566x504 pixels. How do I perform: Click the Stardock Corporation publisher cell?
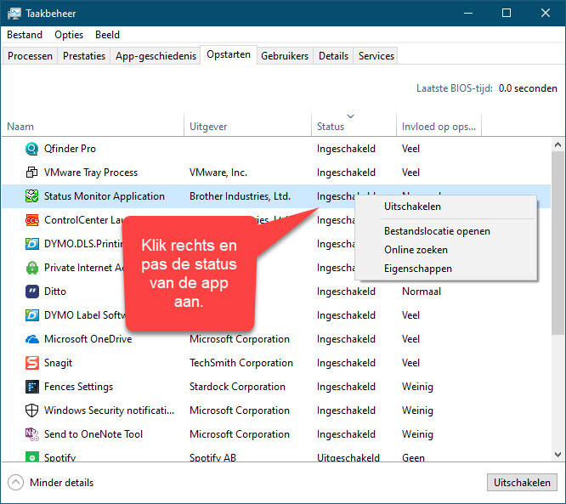(237, 387)
